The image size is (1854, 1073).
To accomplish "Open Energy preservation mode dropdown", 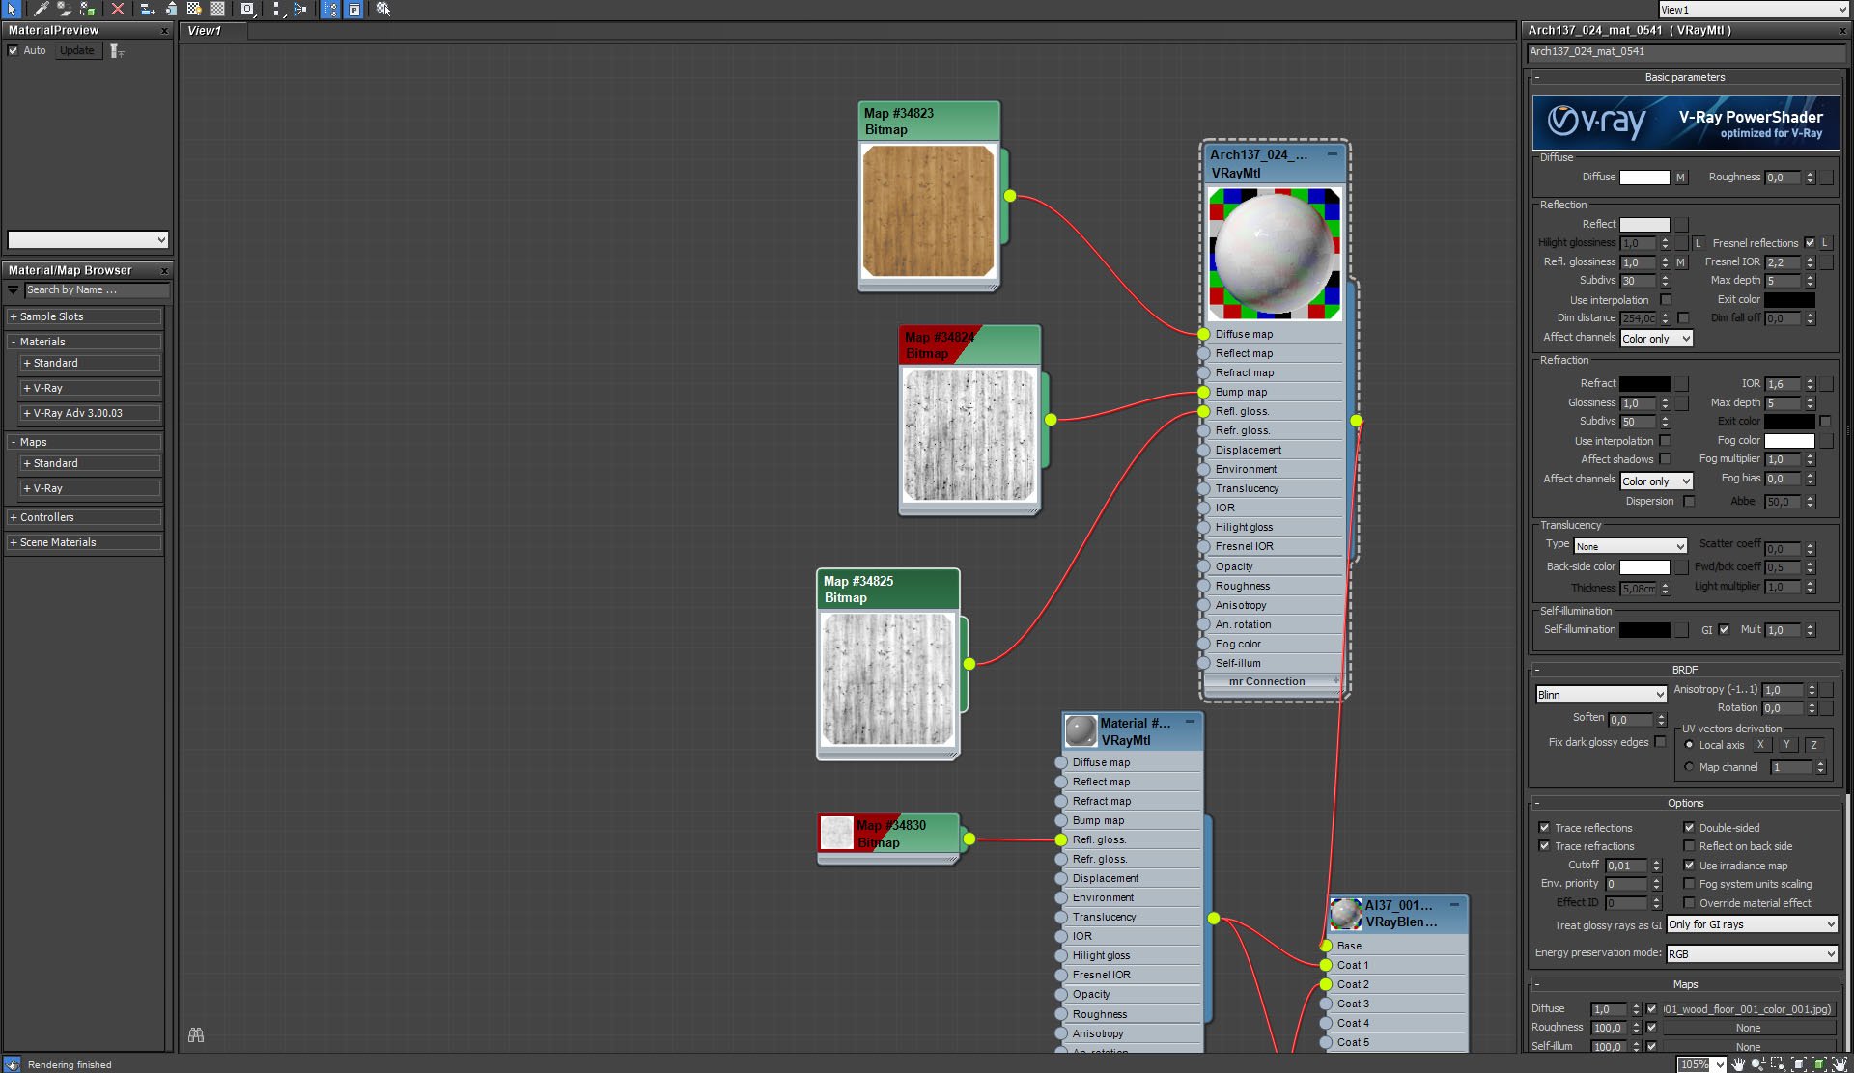I will point(1752,954).
